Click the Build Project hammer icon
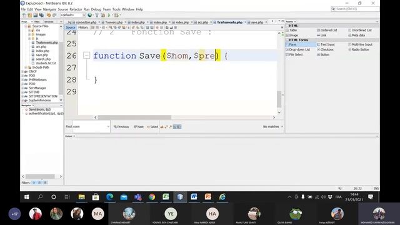Image resolution: width=400 pixels, height=225 pixels. point(97,15)
